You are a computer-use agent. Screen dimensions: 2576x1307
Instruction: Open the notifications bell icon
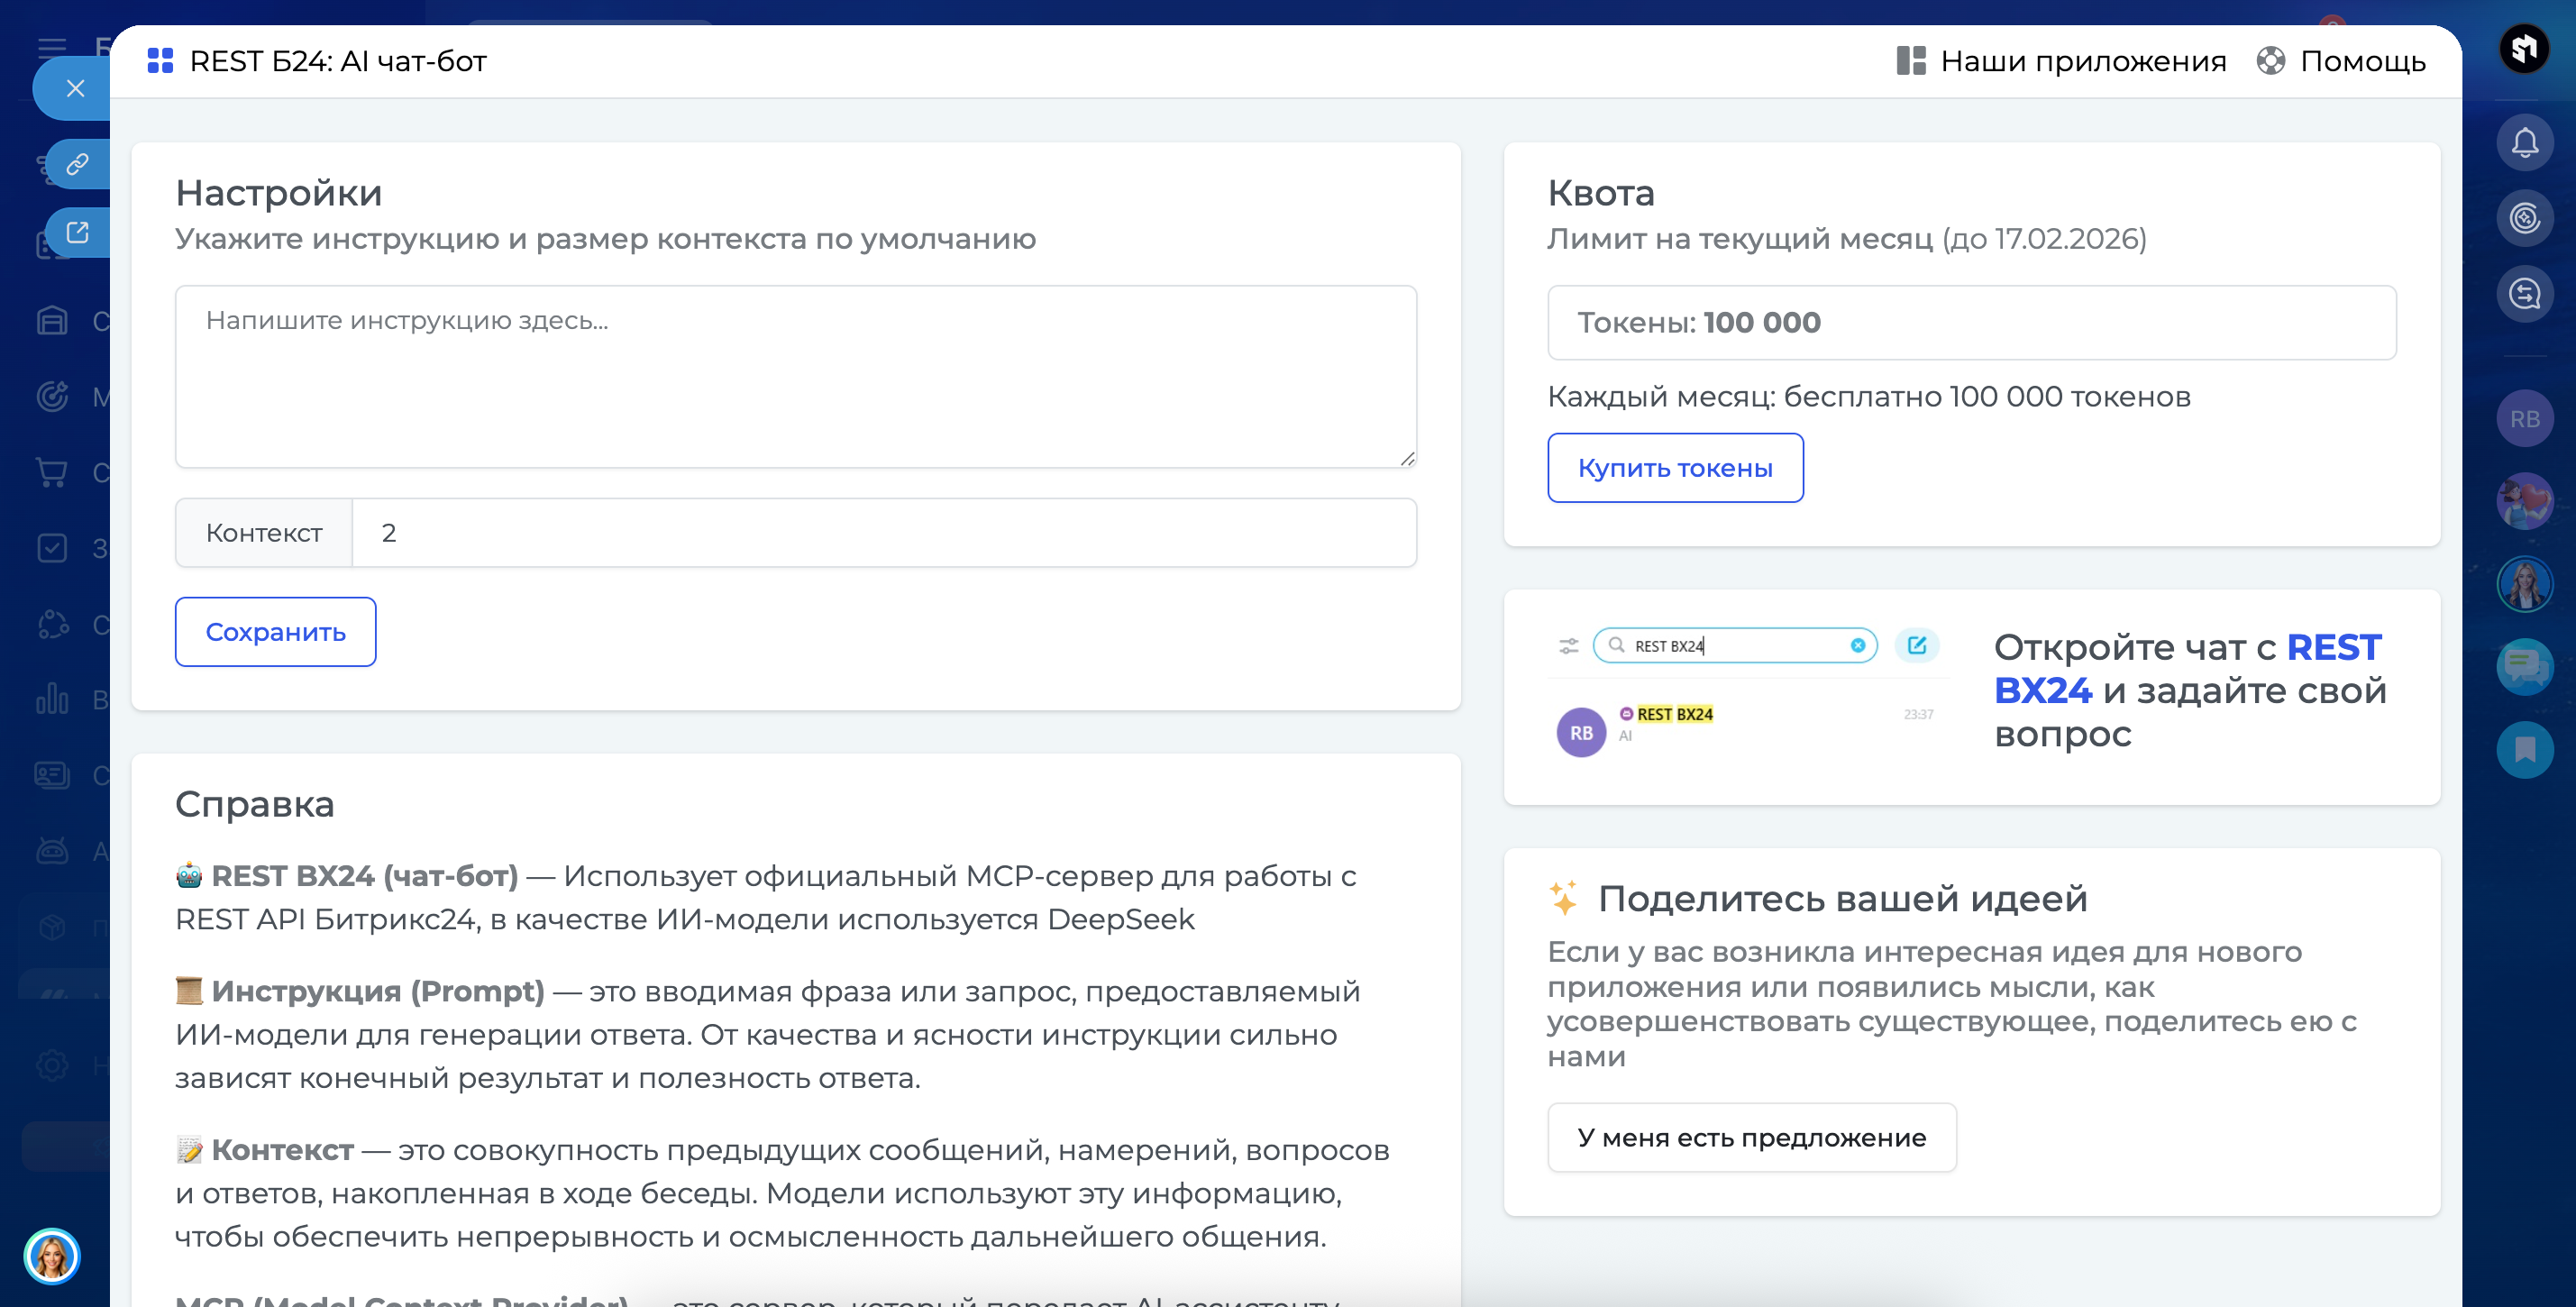[2524, 143]
